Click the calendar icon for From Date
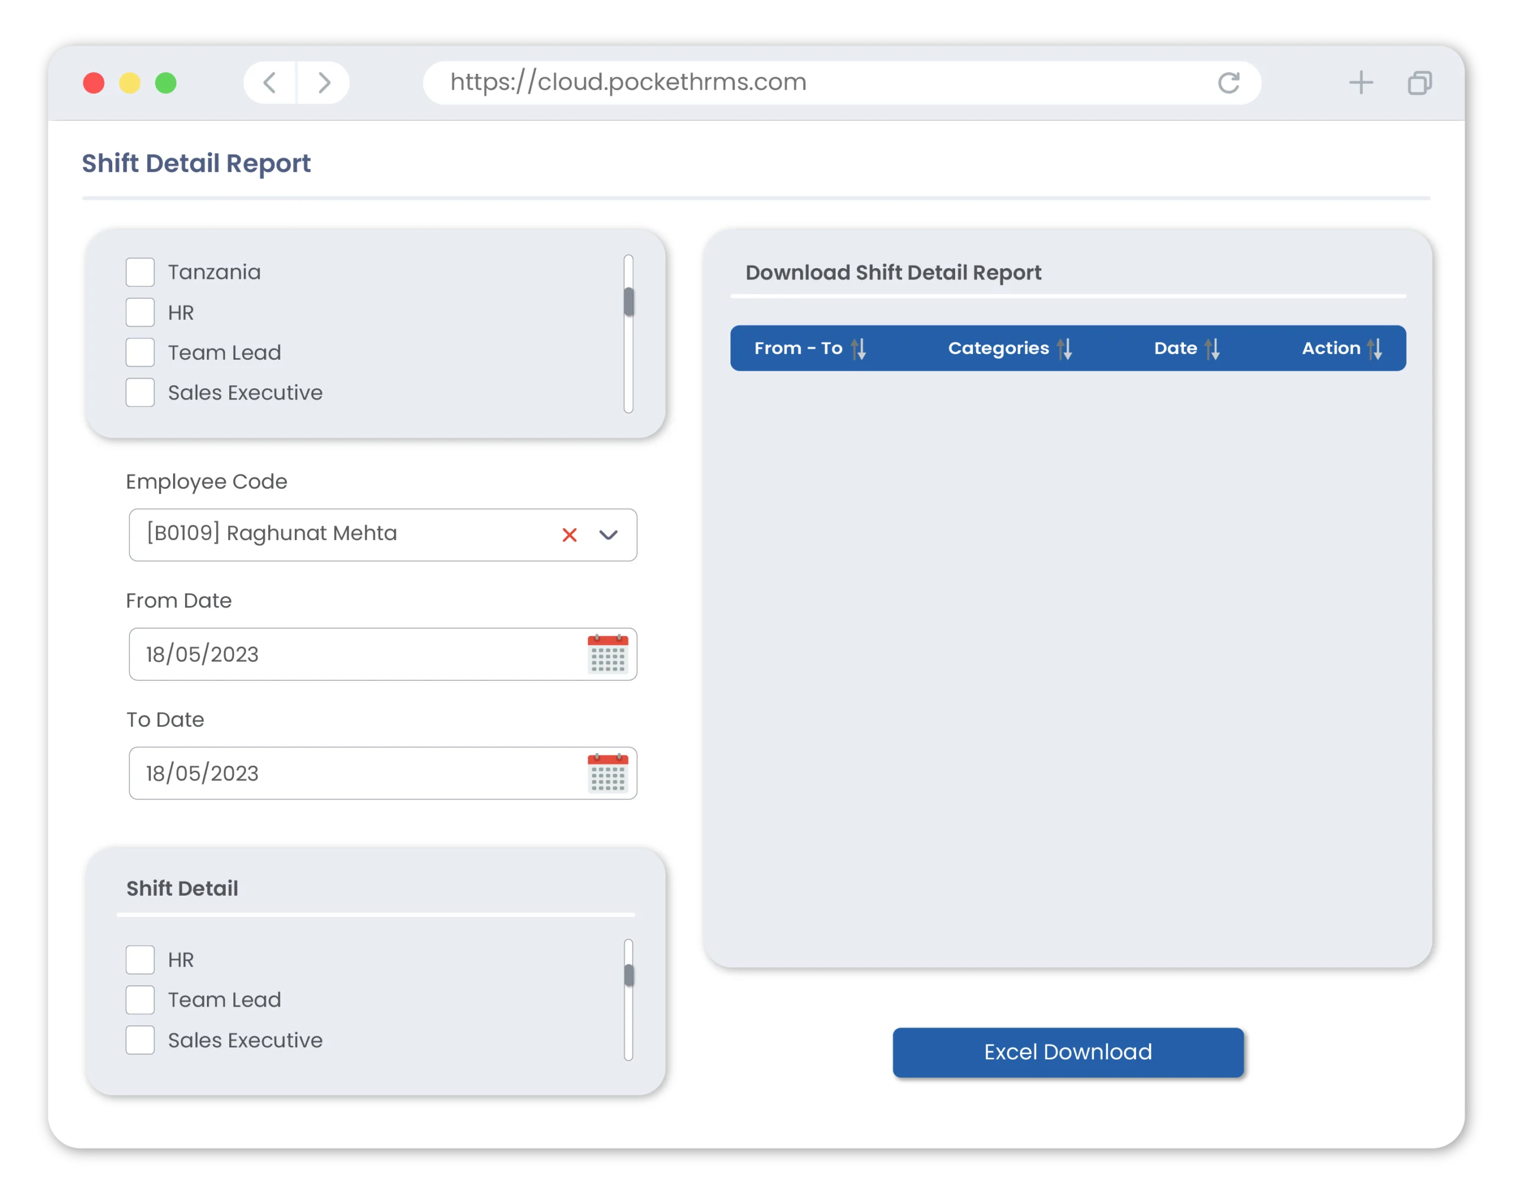This screenshot has height=1194, width=1513. pos(604,654)
